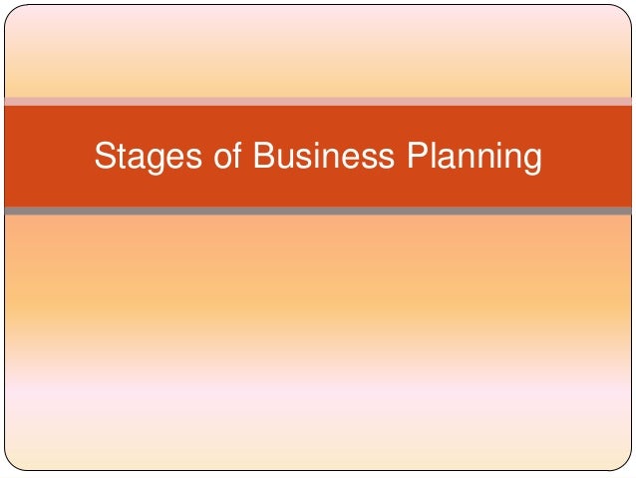This screenshot has height=478, width=636.
Task: Select the capital letter "B" in "Business"
Action: (x=263, y=155)
